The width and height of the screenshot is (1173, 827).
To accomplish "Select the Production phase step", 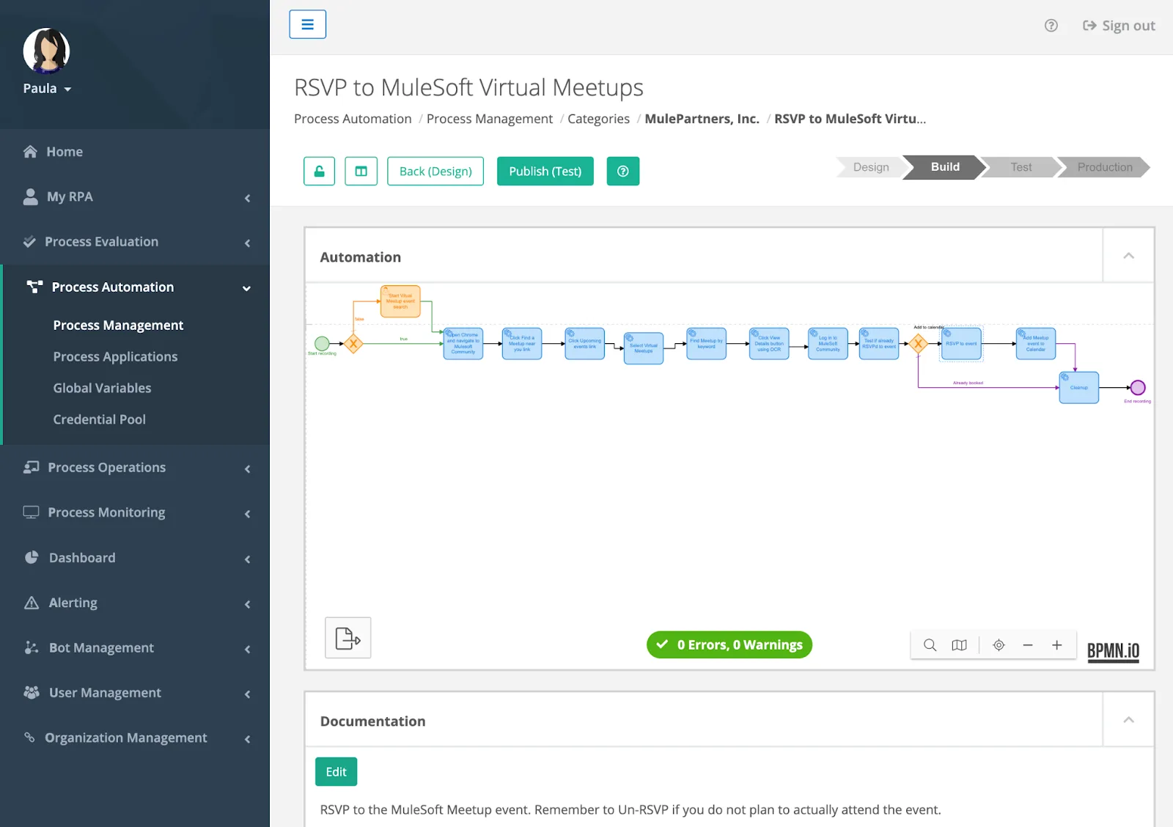I will (1104, 167).
